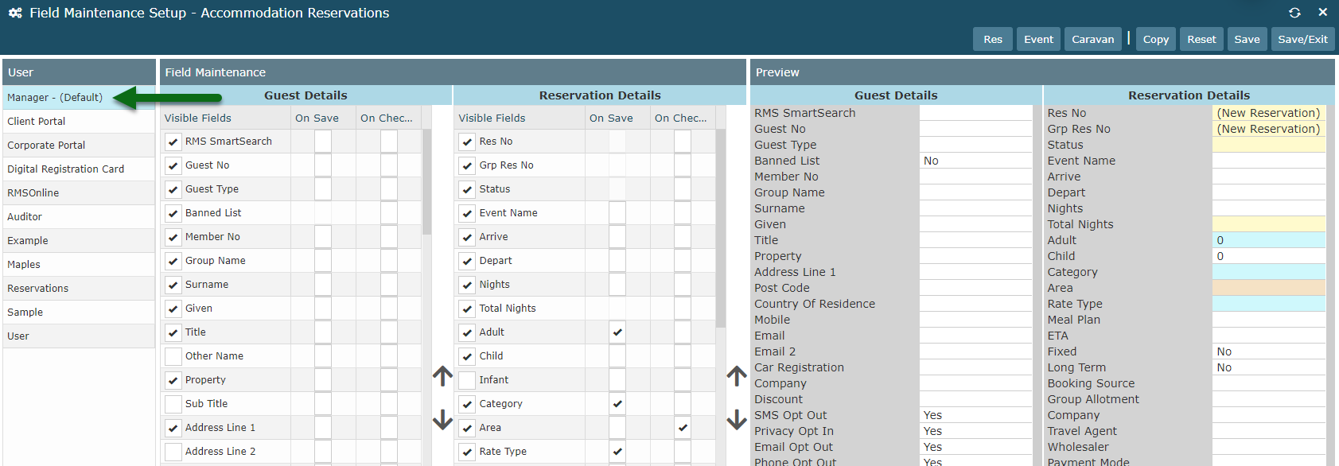This screenshot has height=466, width=1339.
Task: Open the Res field setup
Action: tap(993, 39)
